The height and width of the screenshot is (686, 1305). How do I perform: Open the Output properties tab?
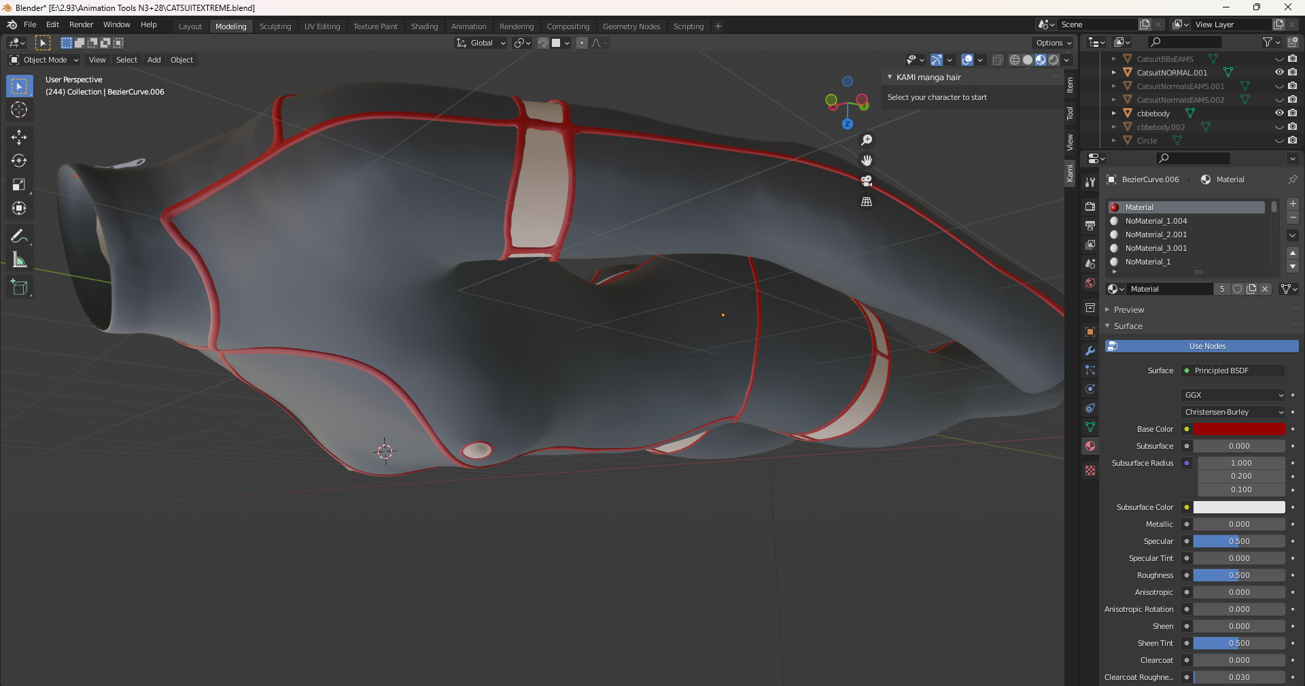pyautogui.click(x=1090, y=225)
